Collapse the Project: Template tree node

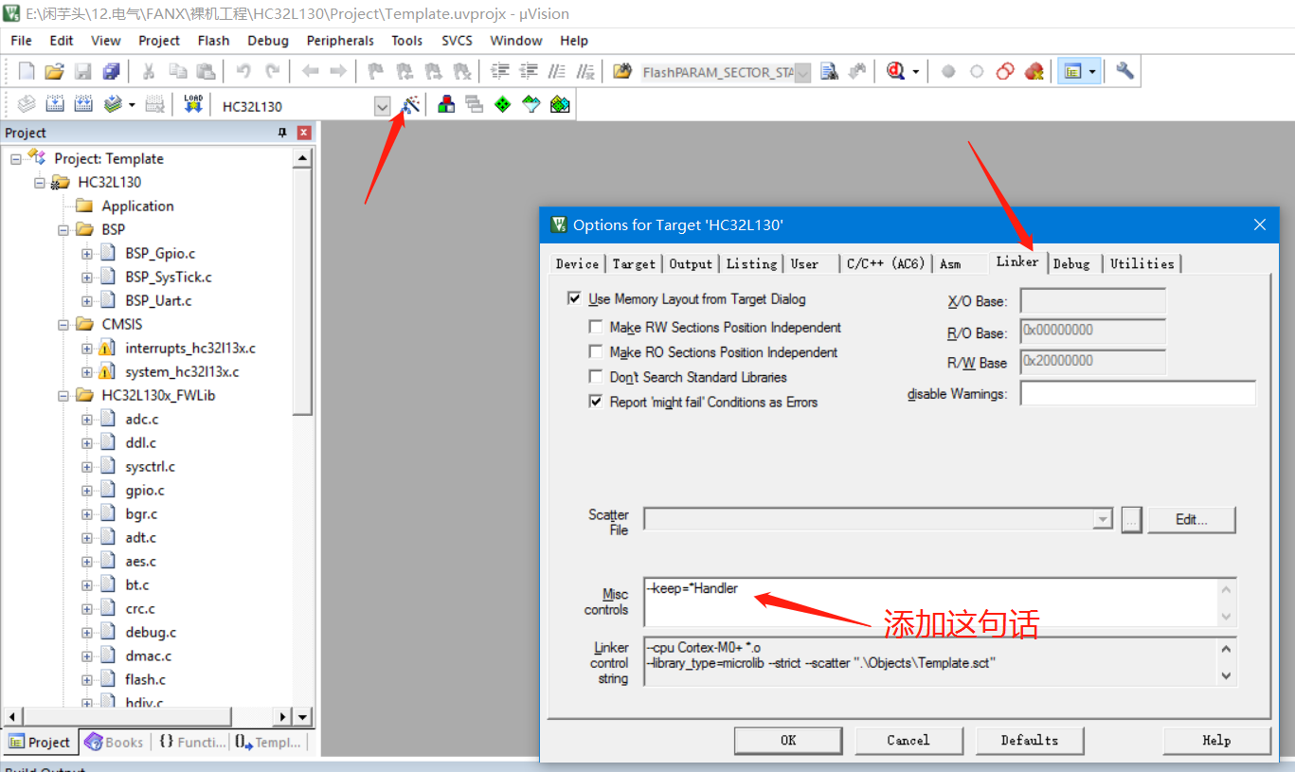coord(16,158)
